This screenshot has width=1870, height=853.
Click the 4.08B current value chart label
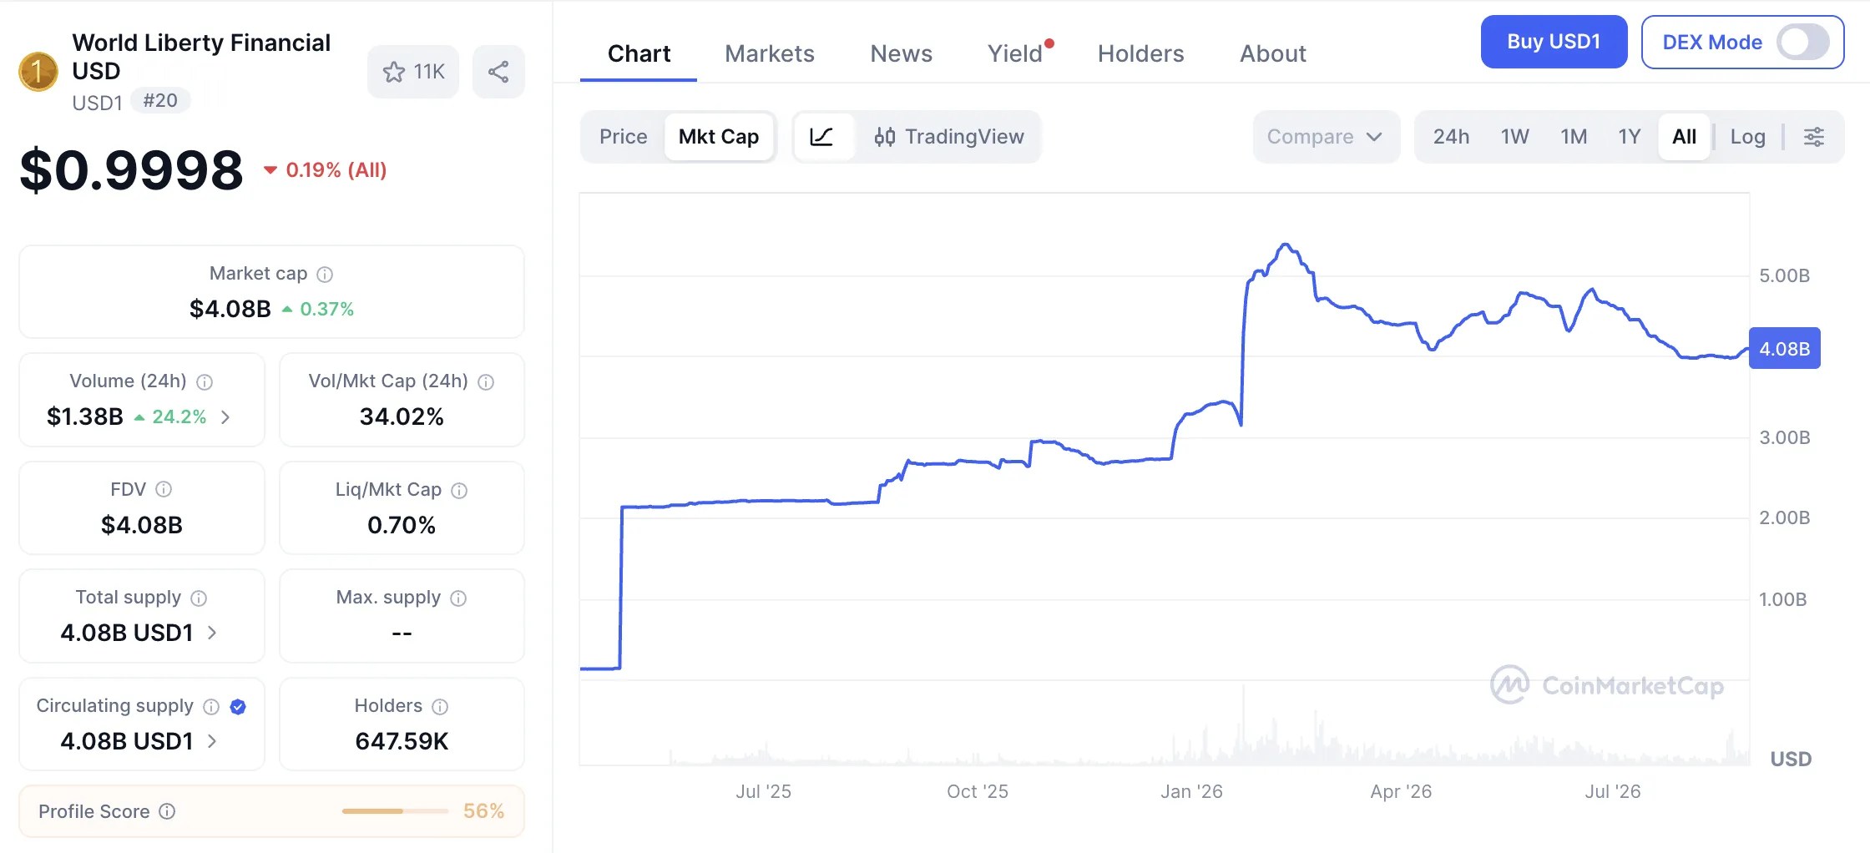coord(1785,349)
